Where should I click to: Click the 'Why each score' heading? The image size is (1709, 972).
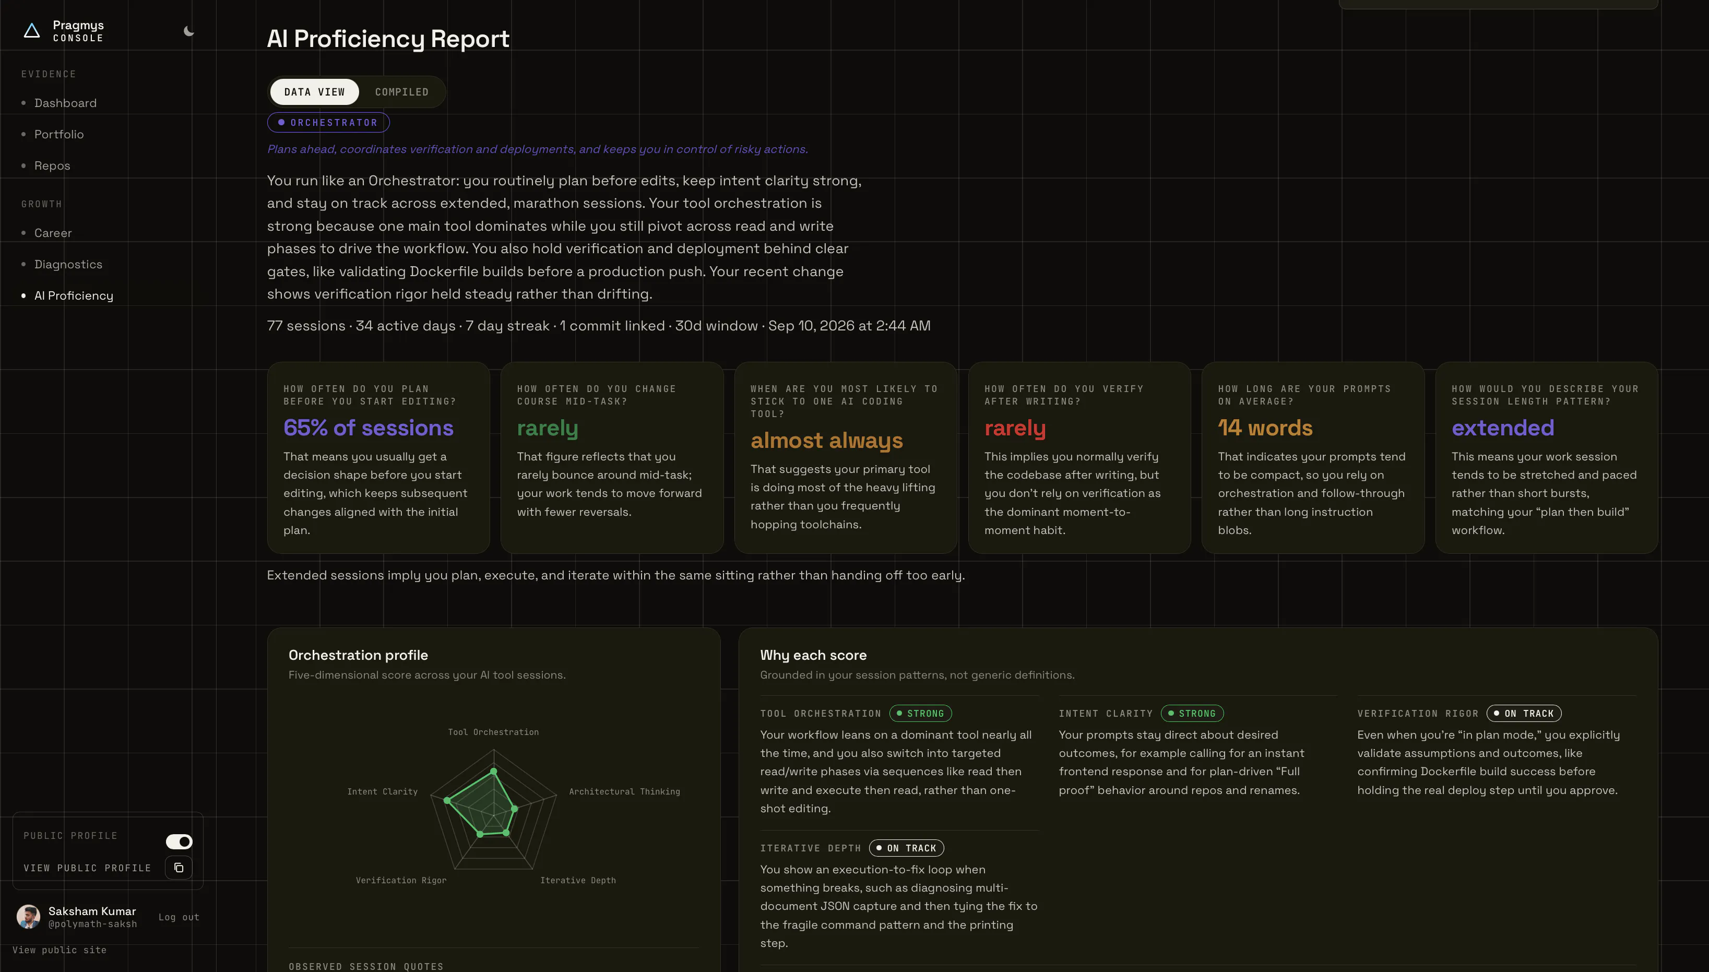(813, 656)
